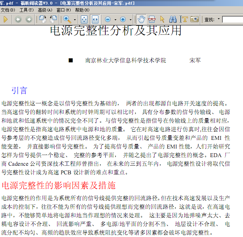Click the yellow play arrow toolbar icon

tap(6, 20)
